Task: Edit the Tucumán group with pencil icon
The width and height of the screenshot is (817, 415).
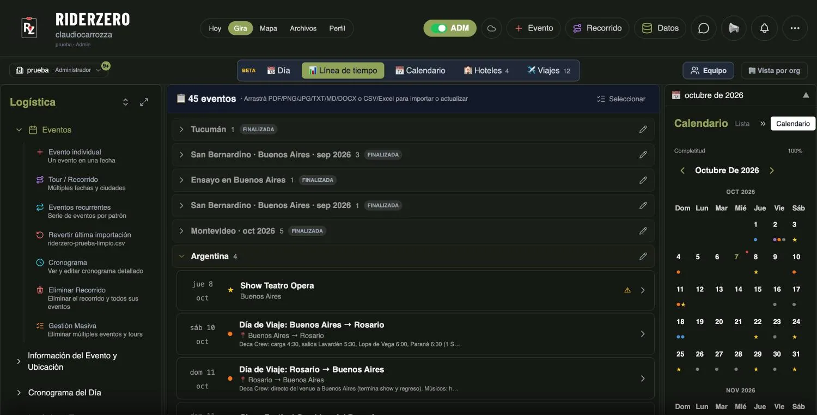Action: click(643, 130)
